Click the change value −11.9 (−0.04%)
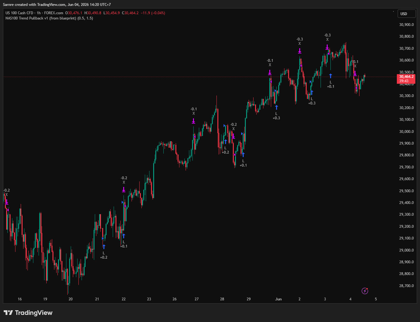Image resolution: width=420 pixels, height=322 pixels. click(x=153, y=13)
